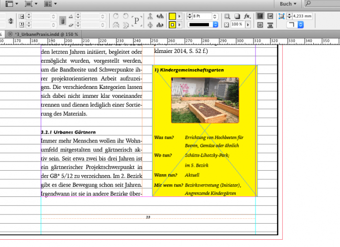Open the Buch workspace switcher
This screenshot has width=340, height=247.
tap(288, 4)
